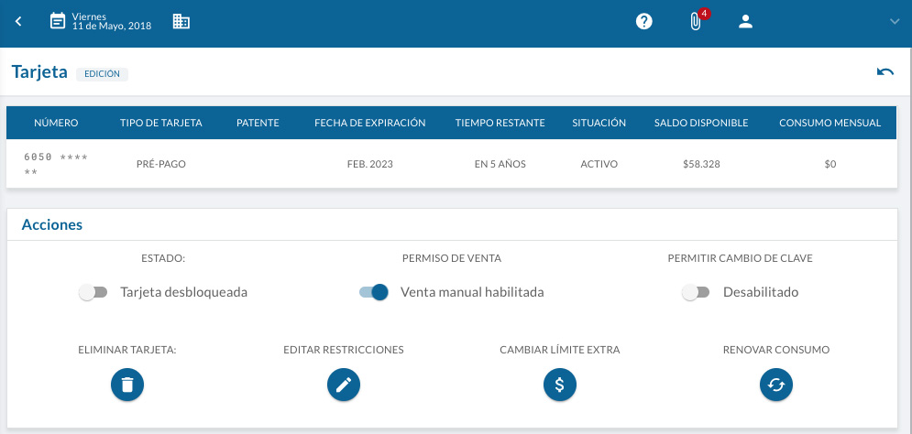This screenshot has width=912, height=434.
Task: Click the EN 5 AÑOS cell
Action: [500, 165]
